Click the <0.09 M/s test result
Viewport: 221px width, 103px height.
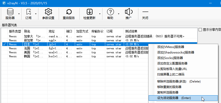click(x=132, y=44)
